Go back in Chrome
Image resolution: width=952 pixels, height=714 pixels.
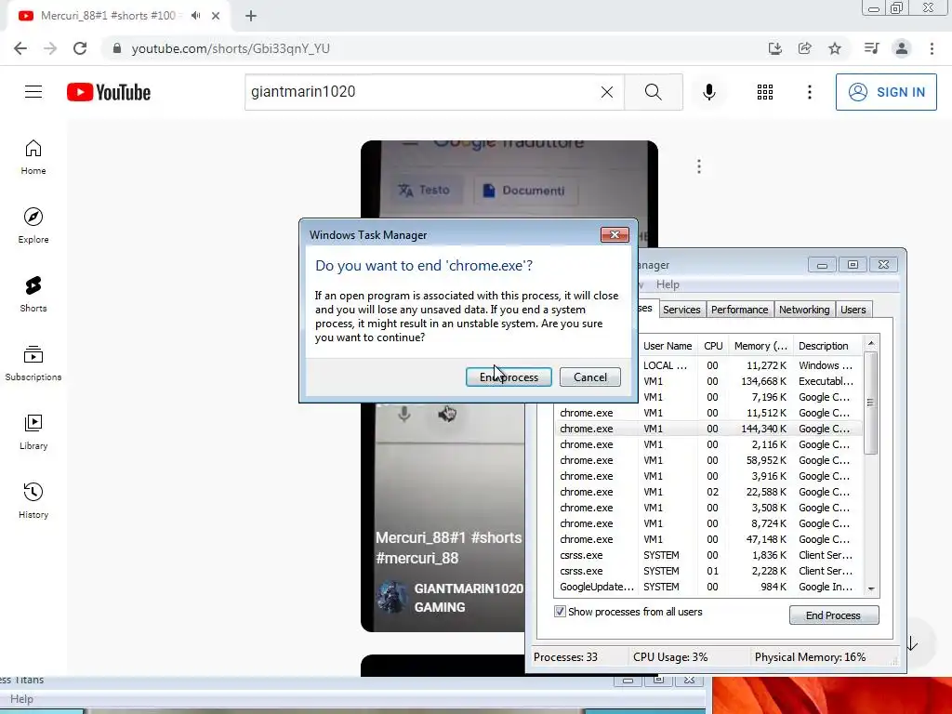[20, 48]
